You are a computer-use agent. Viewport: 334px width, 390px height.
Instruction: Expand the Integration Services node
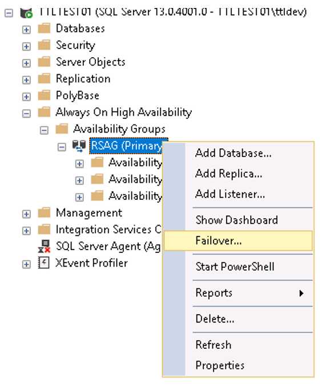point(26,231)
